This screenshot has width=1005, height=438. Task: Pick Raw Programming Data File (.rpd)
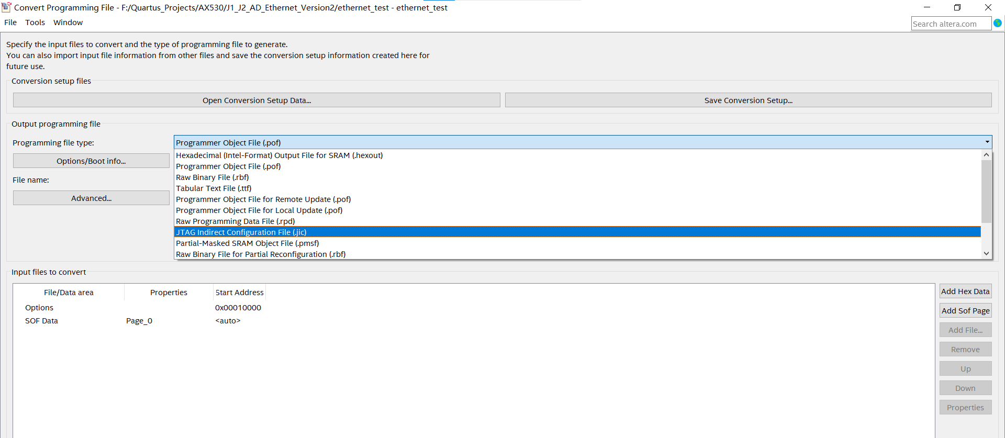(x=235, y=221)
